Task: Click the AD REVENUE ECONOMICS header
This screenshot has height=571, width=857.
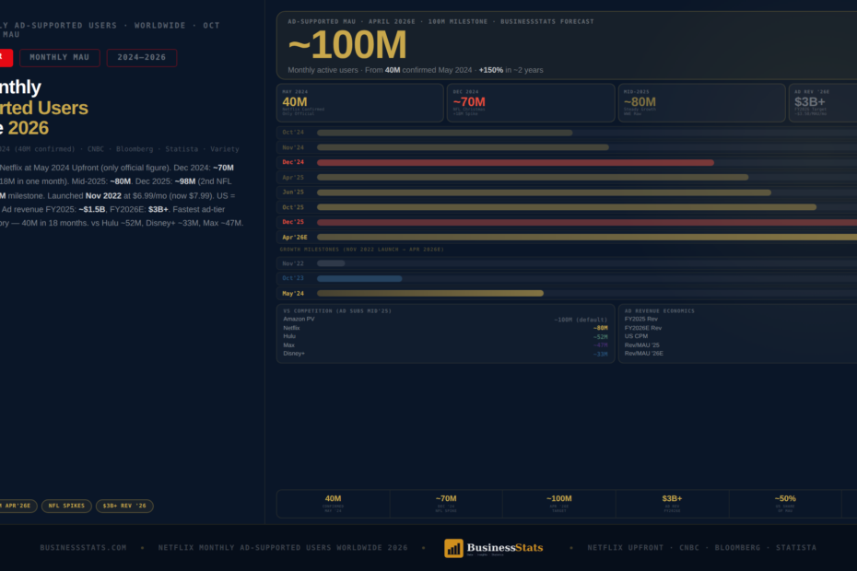Action: (x=660, y=311)
